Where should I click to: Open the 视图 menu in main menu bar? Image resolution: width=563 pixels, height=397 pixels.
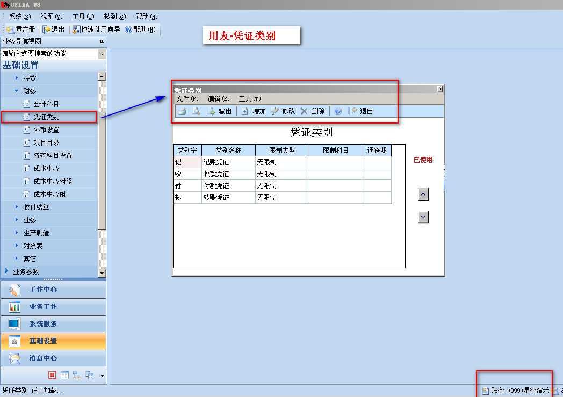click(51, 17)
